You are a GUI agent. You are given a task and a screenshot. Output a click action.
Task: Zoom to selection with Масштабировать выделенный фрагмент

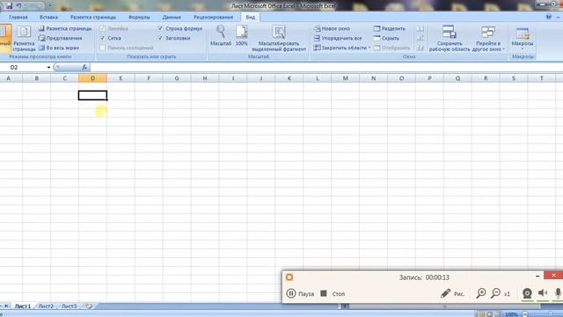279,38
